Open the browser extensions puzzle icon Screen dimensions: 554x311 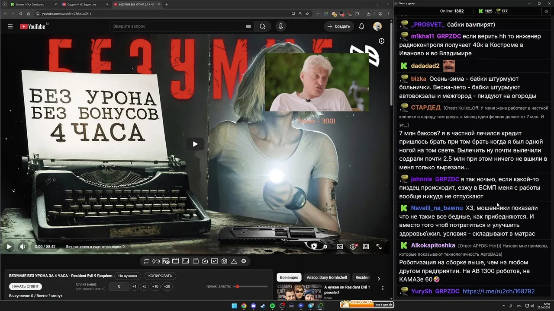click(358, 14)
